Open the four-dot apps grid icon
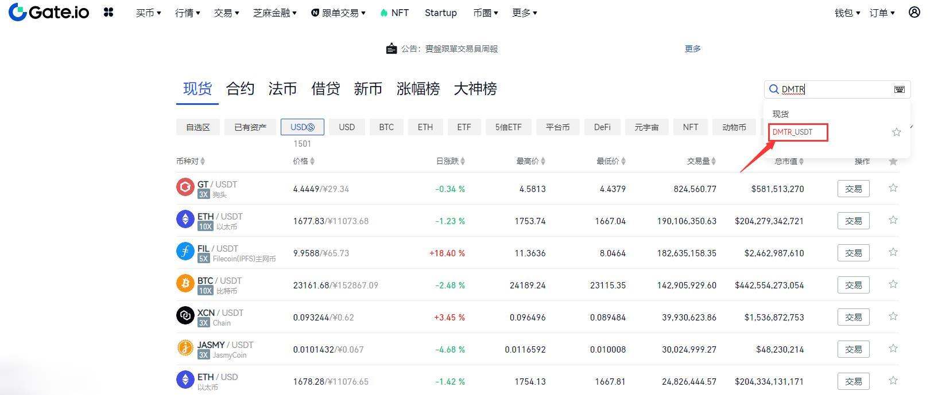The width and height of the screenshot is (934, 395). (108, 12)
